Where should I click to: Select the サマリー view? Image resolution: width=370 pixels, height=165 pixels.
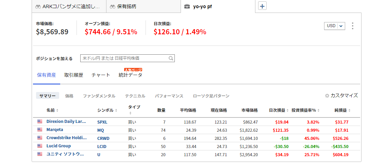click(x=47, y=96)
